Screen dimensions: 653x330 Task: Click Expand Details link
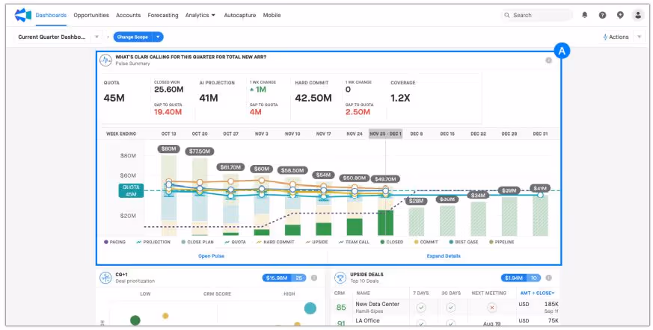click(x=444, y=256)
